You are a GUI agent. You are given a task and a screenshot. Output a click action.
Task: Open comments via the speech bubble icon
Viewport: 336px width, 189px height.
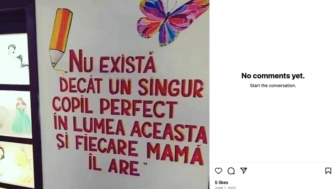coord(231,171)
